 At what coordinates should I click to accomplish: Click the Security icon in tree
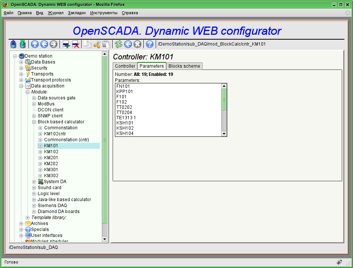(28, 68)
